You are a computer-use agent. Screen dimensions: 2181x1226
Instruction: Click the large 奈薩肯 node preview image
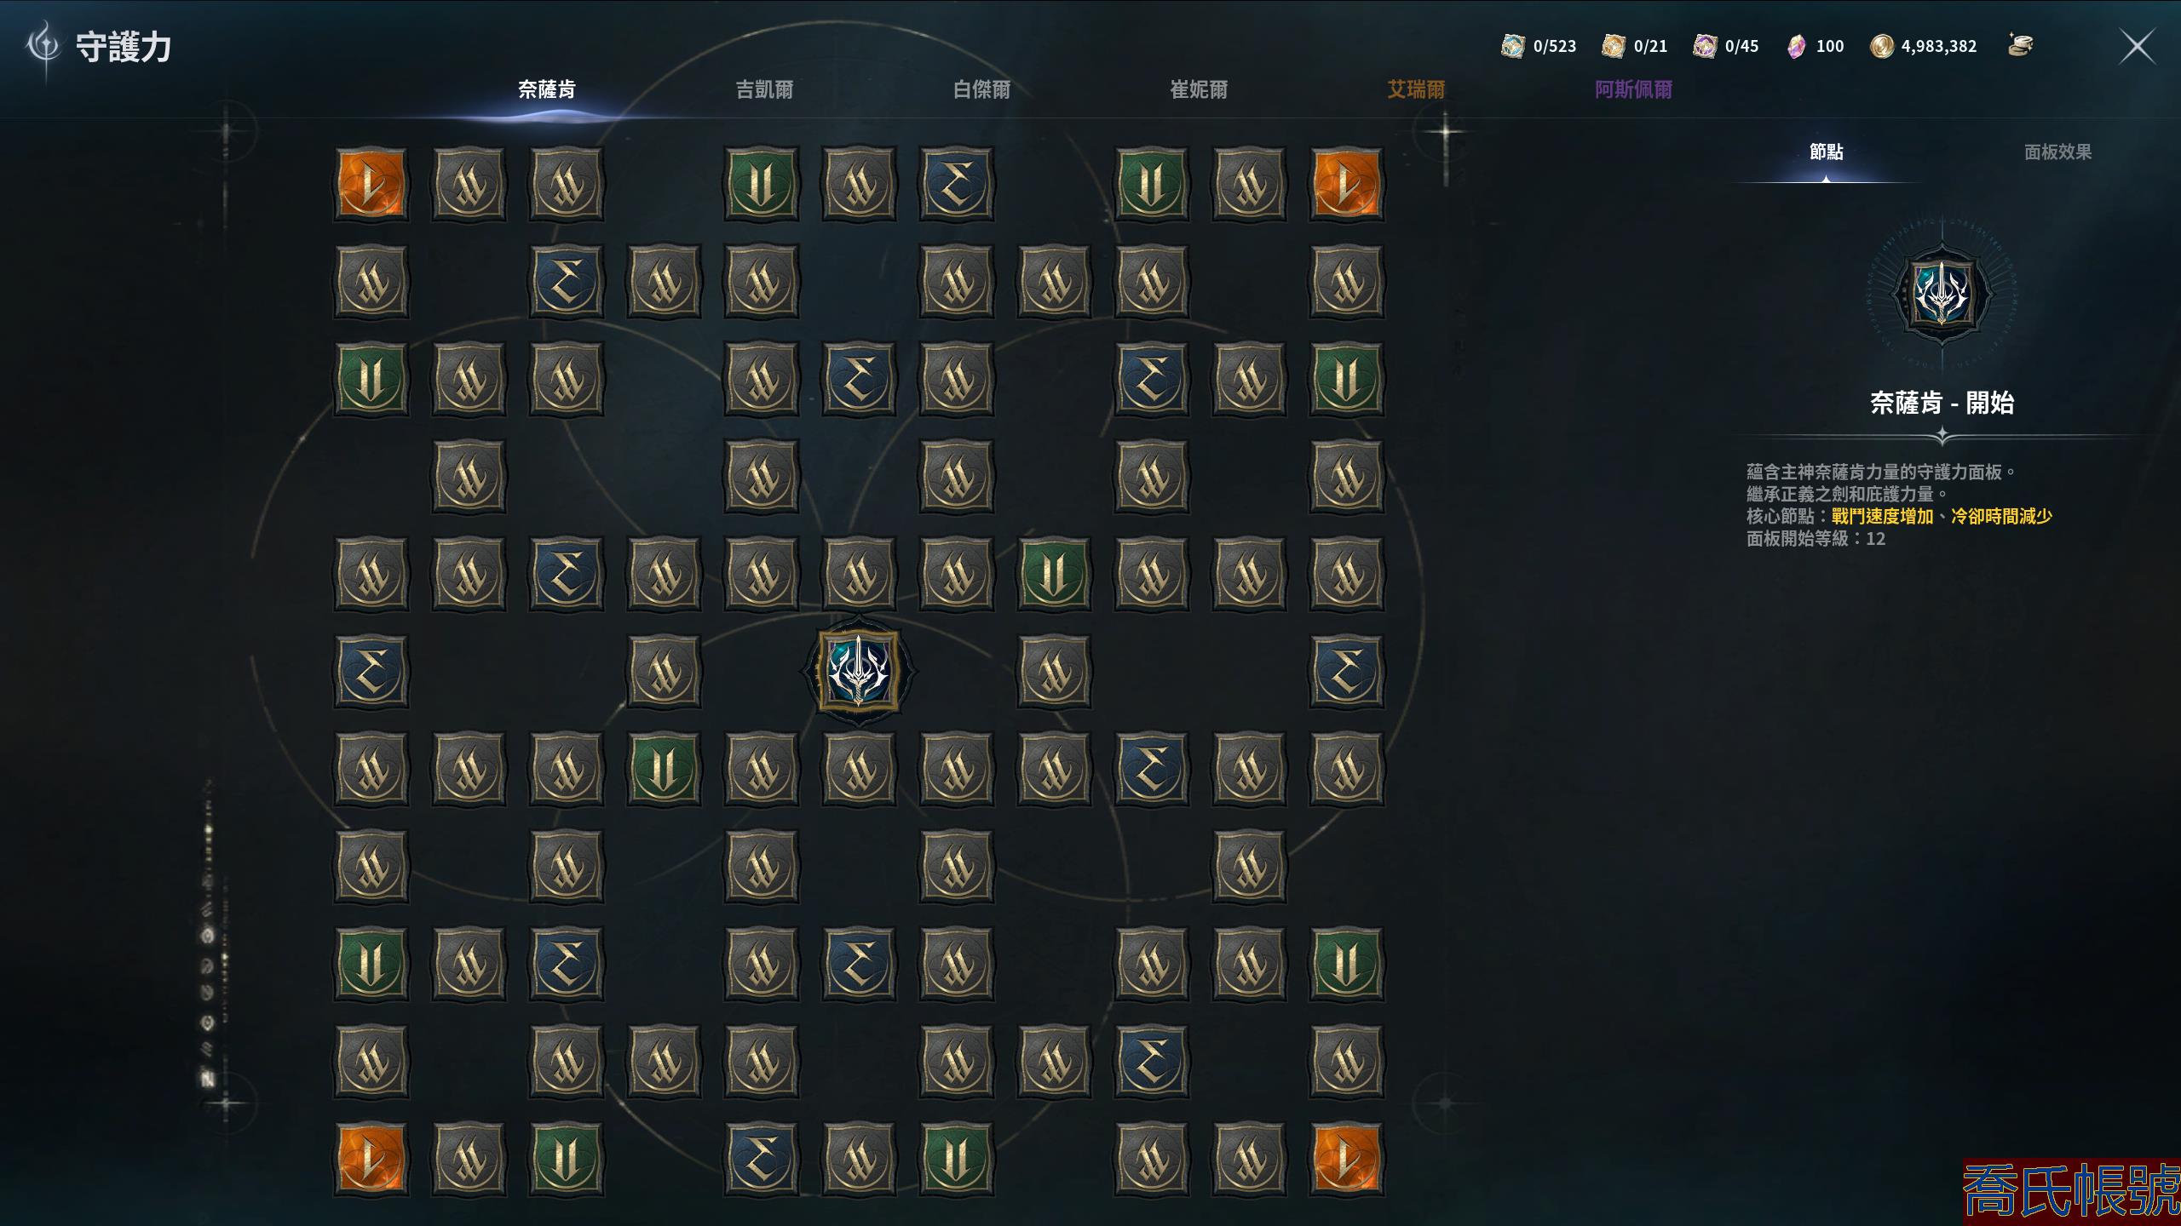[x=1942, y=294]
